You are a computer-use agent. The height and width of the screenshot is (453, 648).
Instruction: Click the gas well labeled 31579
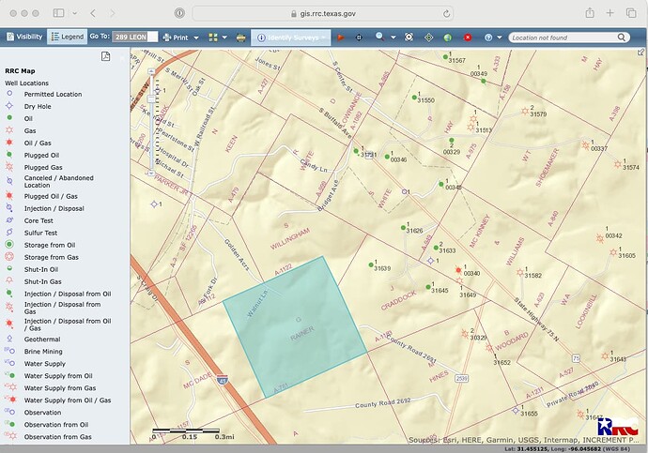(525, 111)
